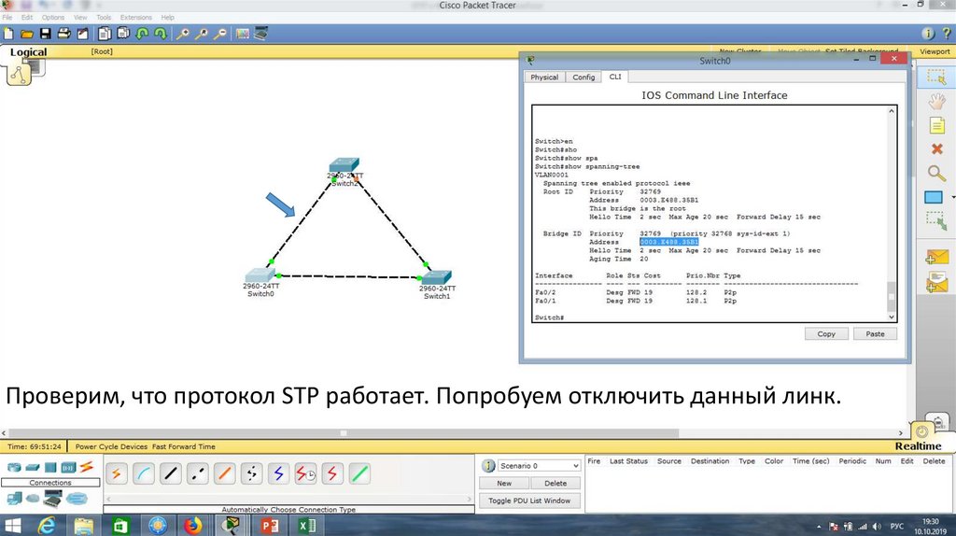
Task: Click the network information 'i' icon top right
Action: click(928, 34)
